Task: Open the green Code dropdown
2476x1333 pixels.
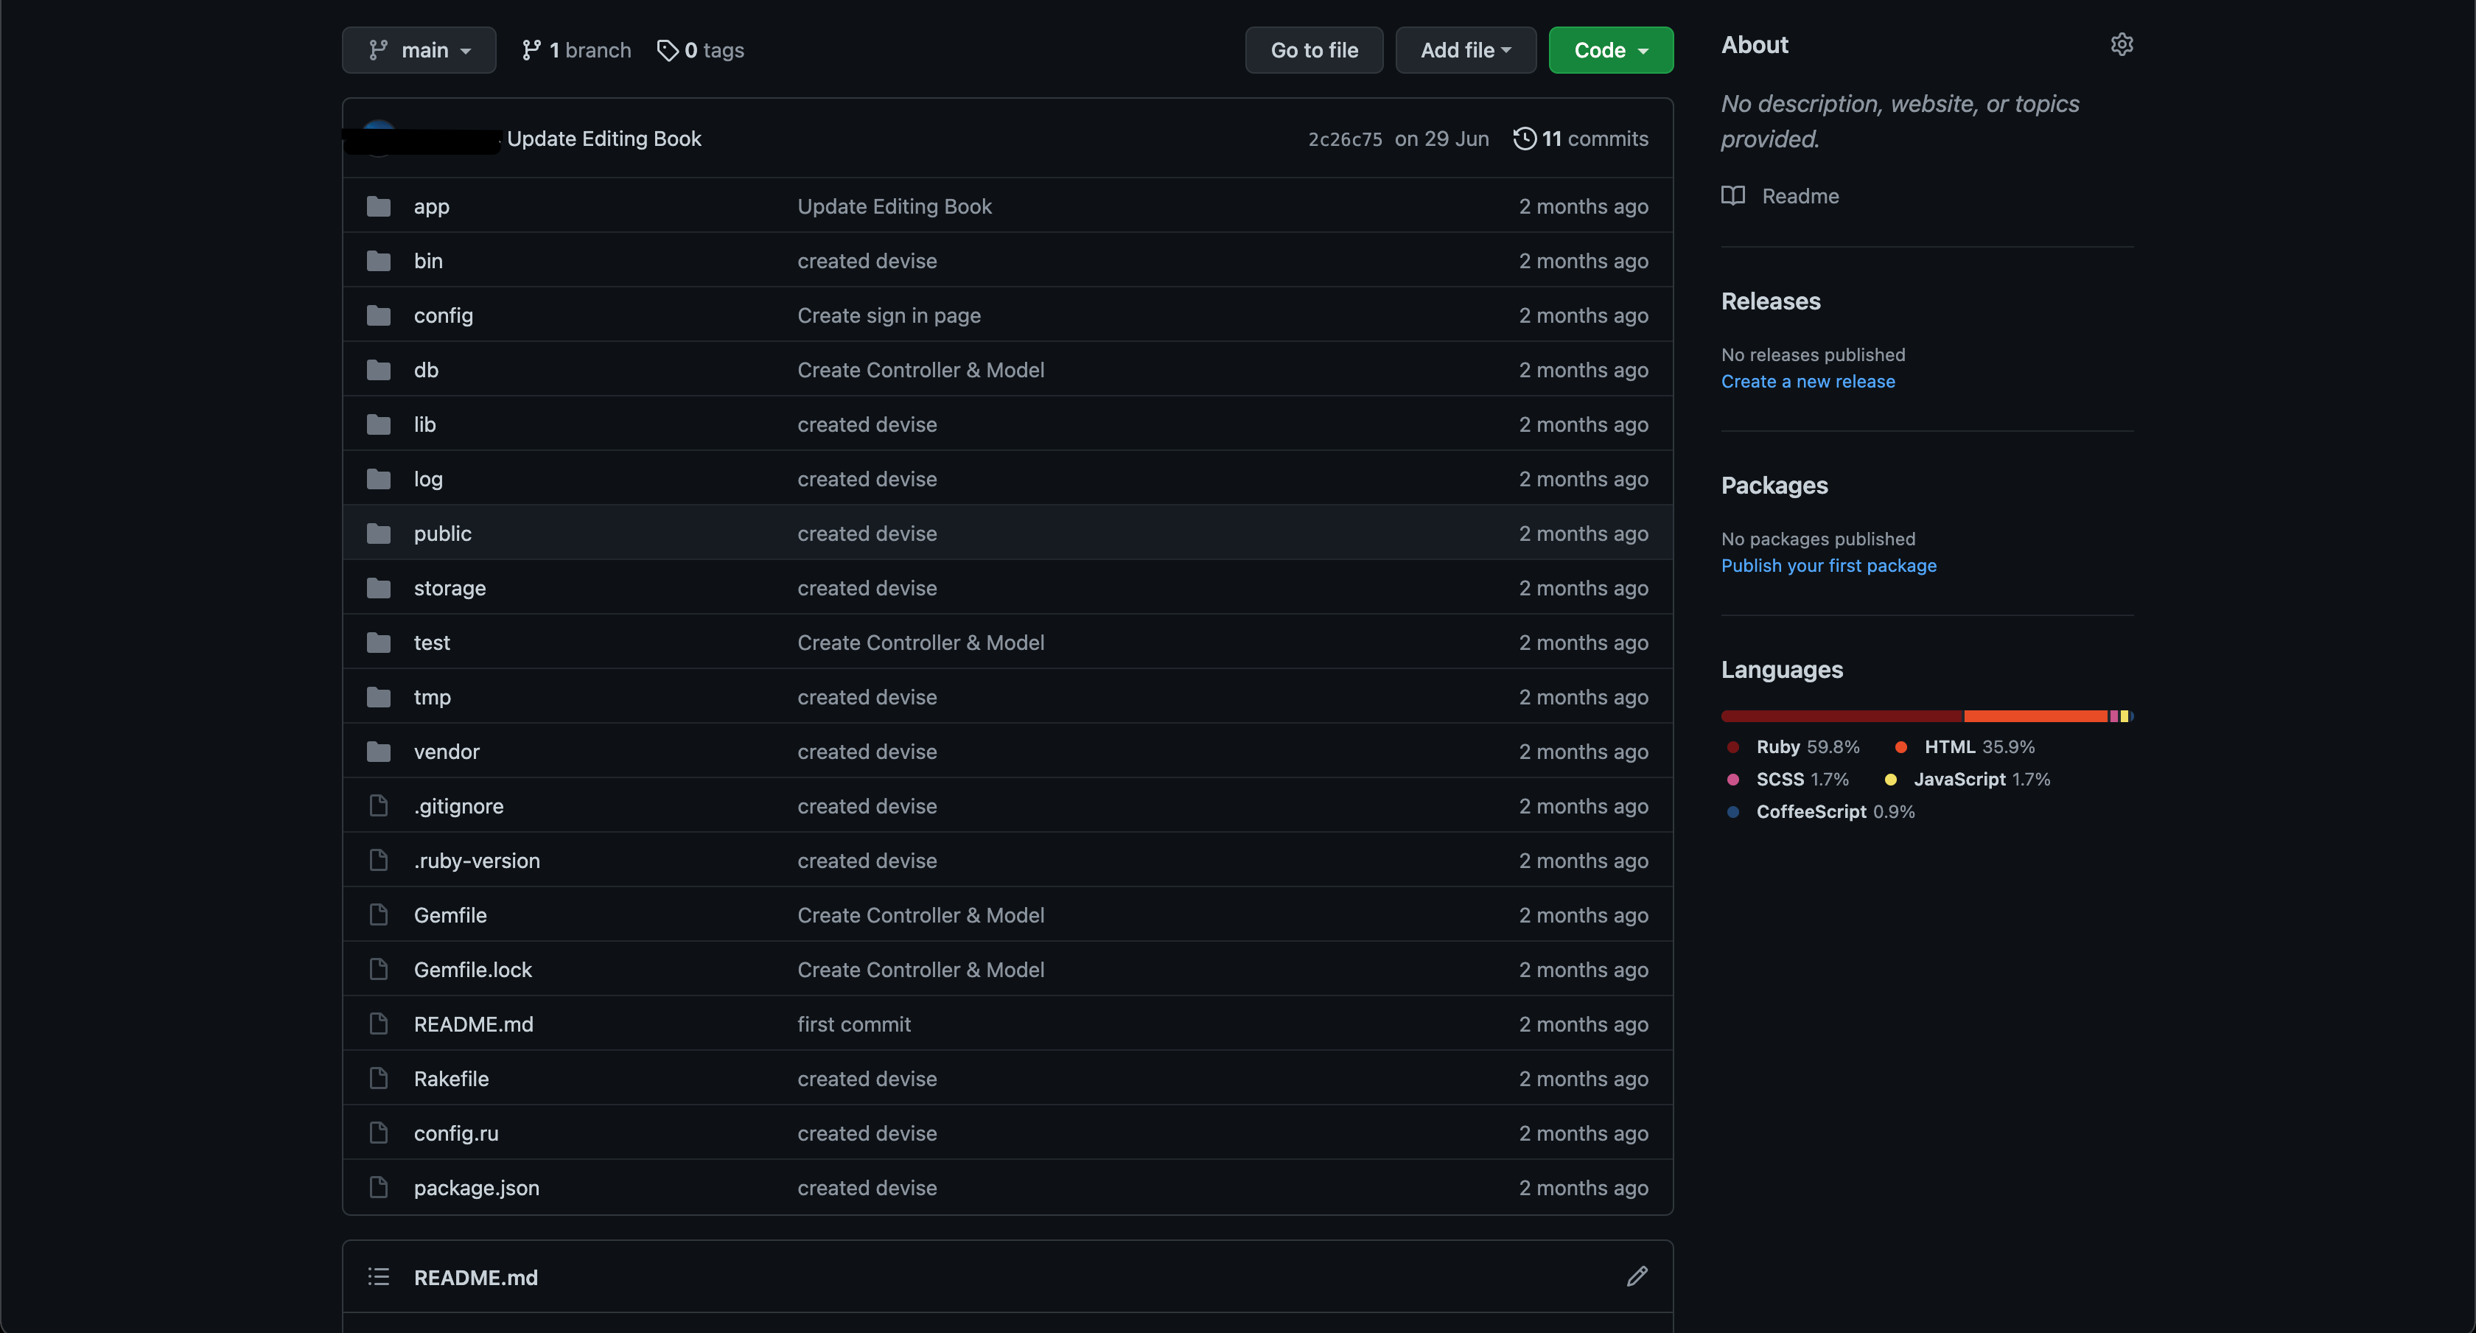Action: pos(1610,50)
